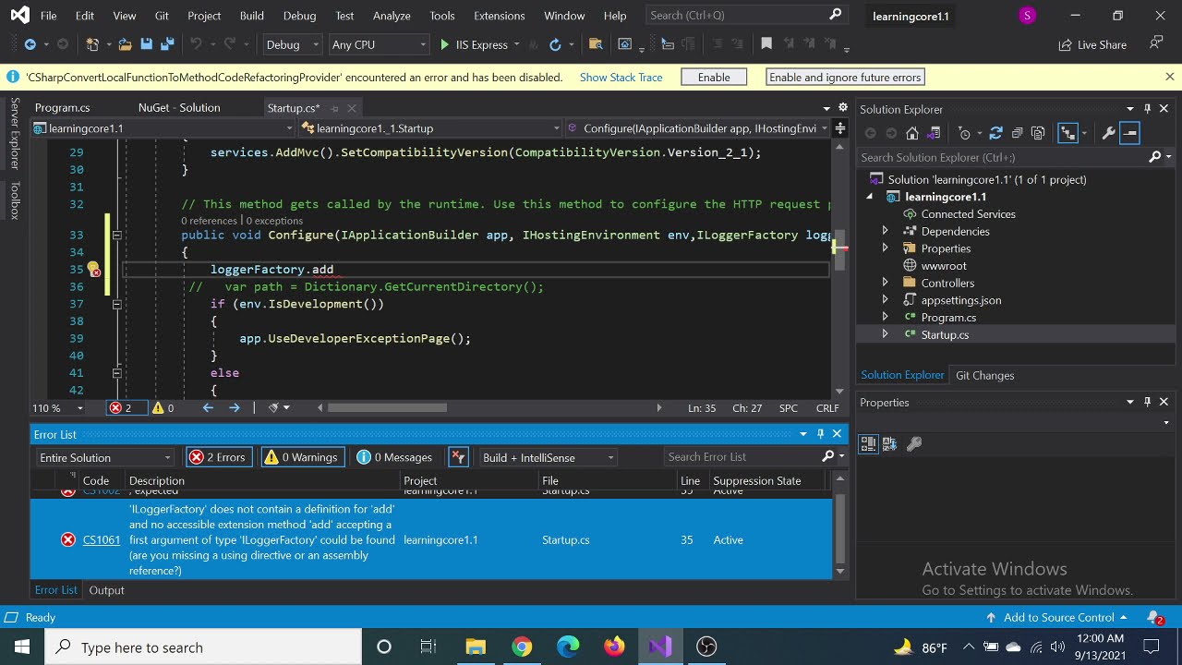This screenshot has height=665, width=1182.
Task: Open Google Chrome from the taskbar
Action: (522, 647)
